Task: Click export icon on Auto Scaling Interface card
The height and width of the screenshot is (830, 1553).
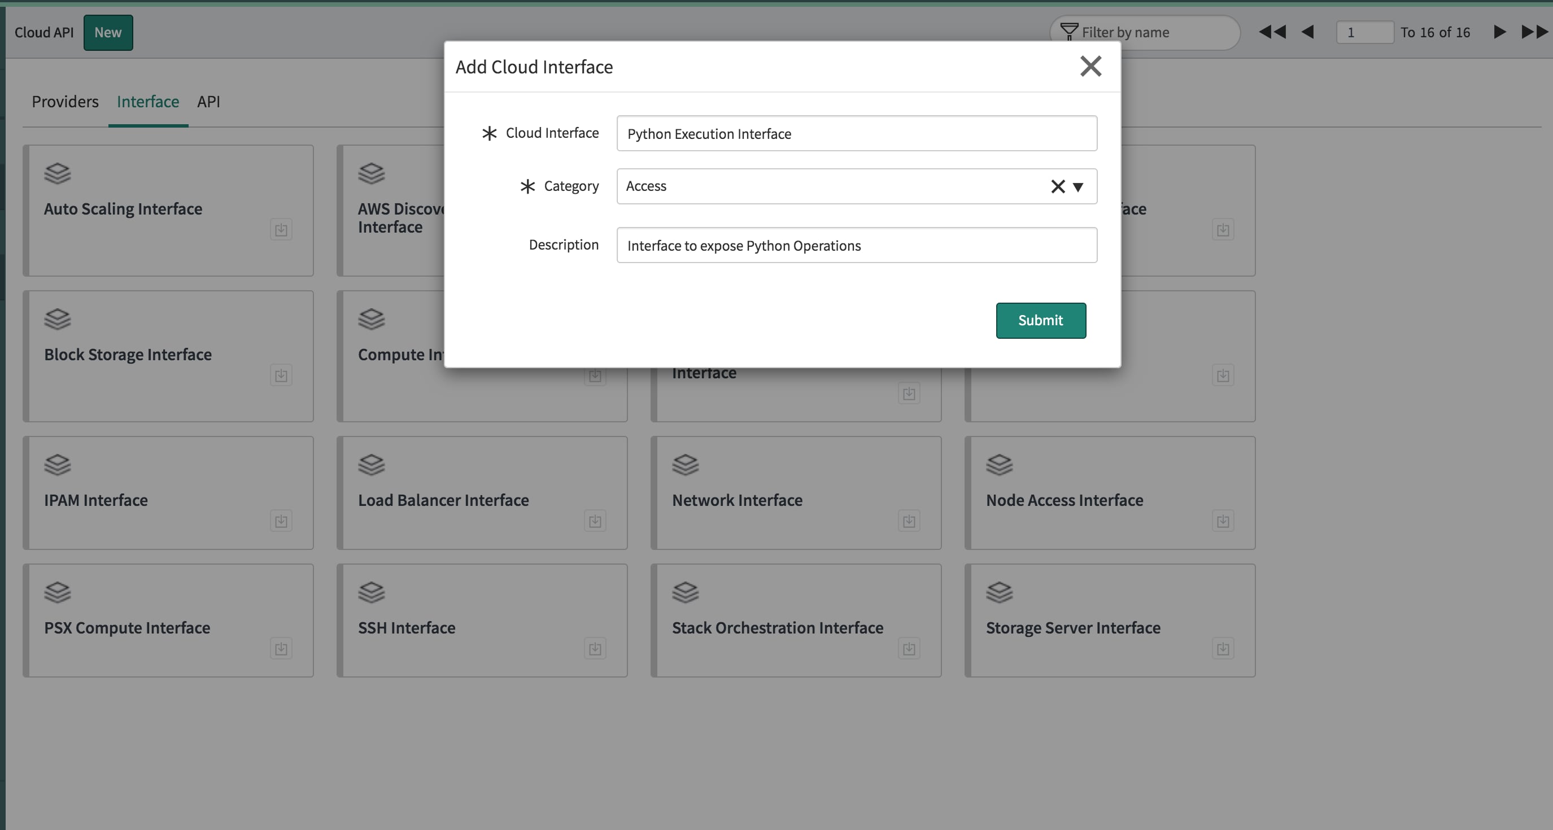Action: [x=281, y=230]
